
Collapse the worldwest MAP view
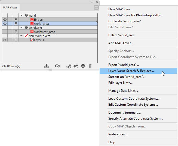click(21, 28)
